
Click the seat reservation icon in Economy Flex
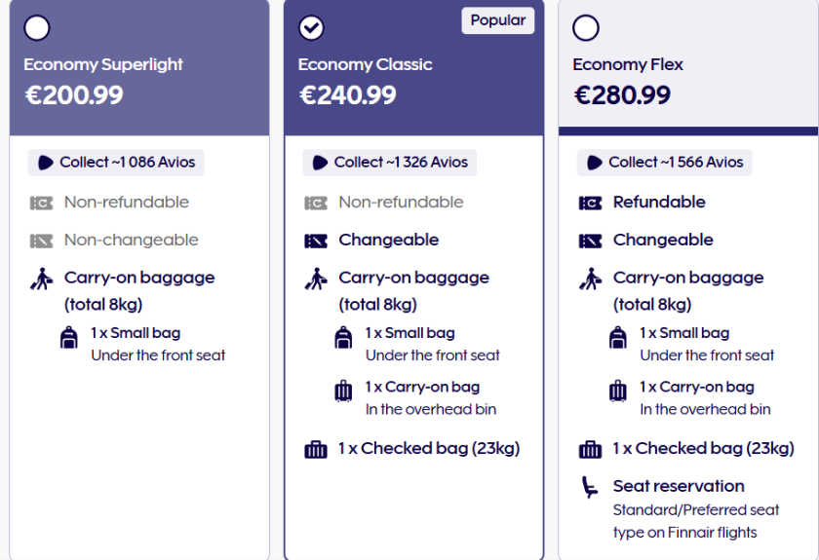(x=590, y=487)
